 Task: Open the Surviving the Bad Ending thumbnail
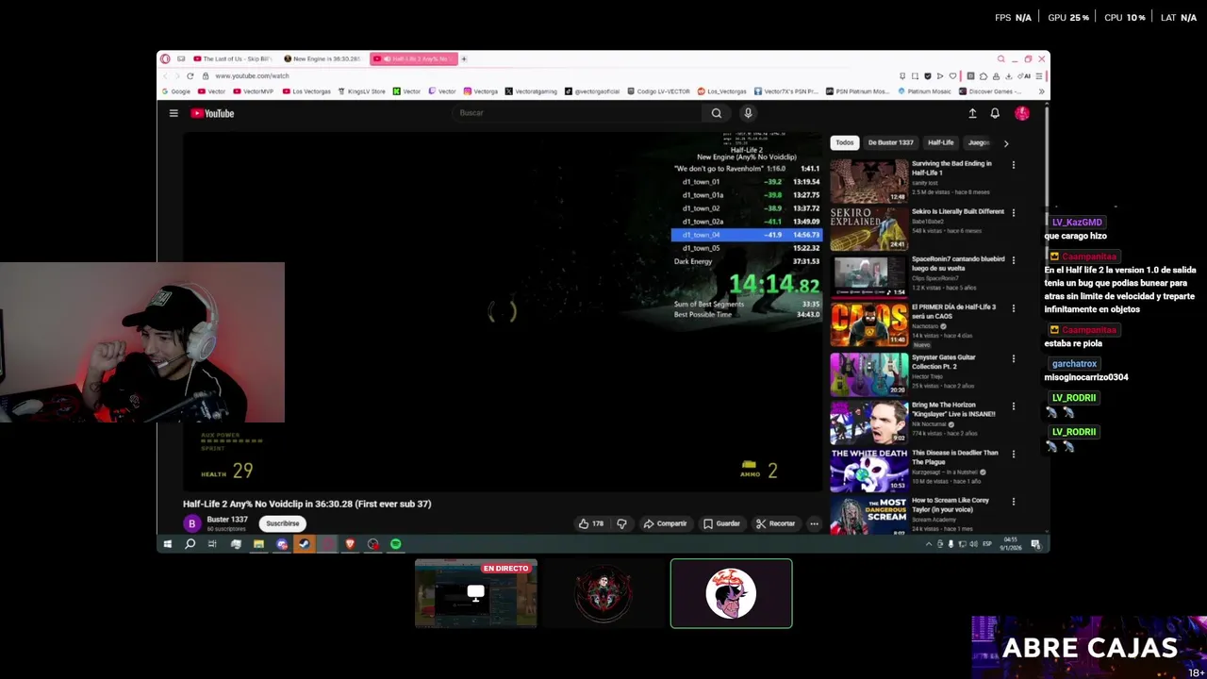pyautogui.click(x=868, y=181)
